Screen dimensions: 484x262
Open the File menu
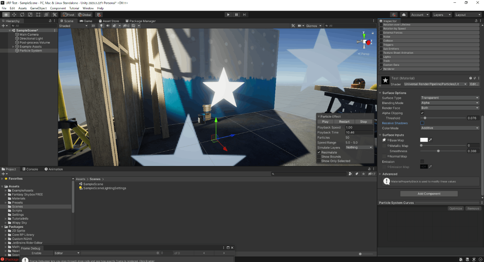pos(4,8)
